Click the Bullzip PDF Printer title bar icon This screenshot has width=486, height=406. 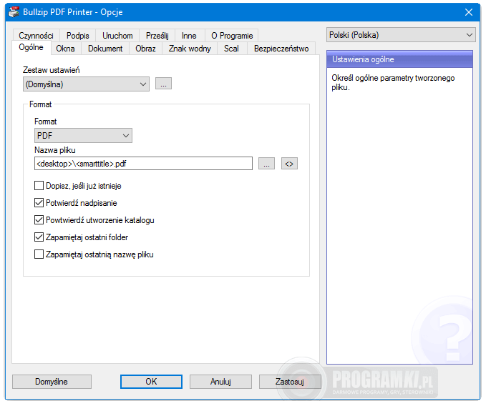14,11
